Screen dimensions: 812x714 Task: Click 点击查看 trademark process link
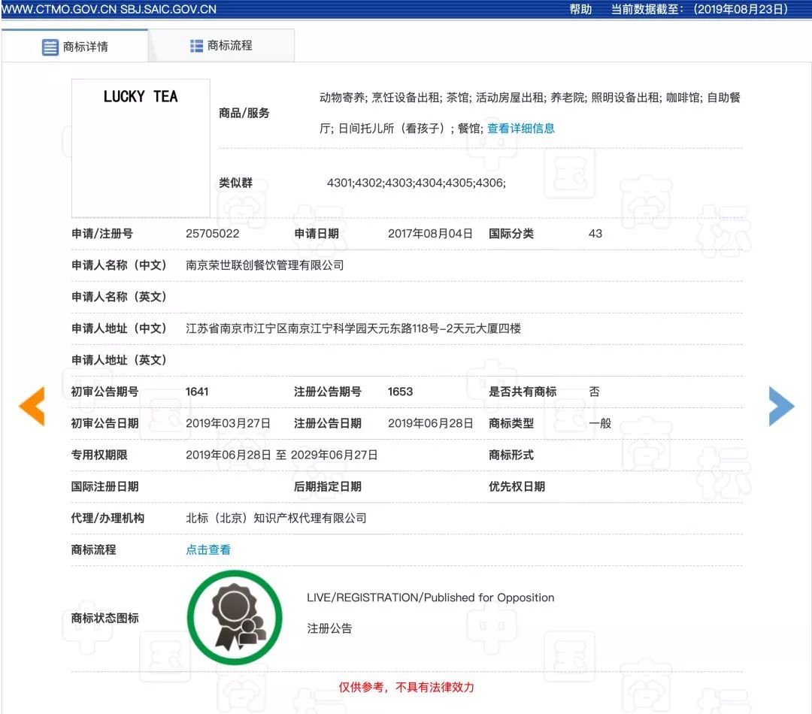208,549
